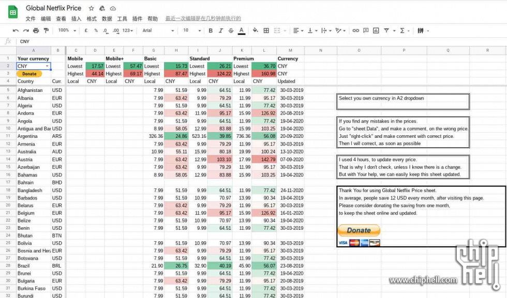Open the input tools icon

420,30
